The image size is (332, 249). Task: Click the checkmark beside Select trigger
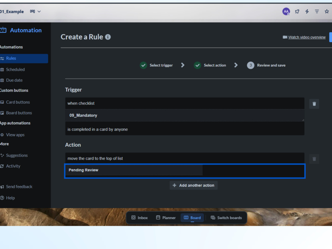pos(143,65)
